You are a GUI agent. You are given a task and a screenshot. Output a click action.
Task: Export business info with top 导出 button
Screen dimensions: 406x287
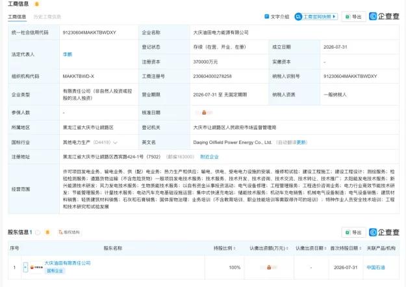click(353, 17)
